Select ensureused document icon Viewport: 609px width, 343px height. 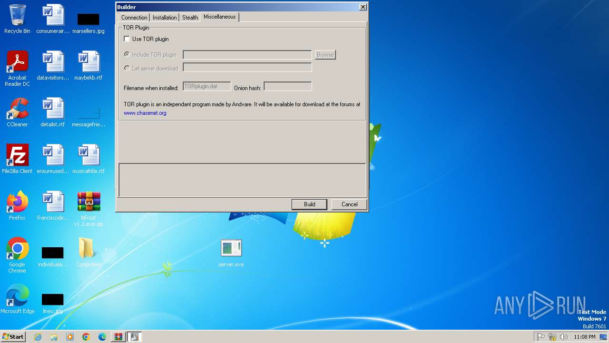tap(53, 159)
